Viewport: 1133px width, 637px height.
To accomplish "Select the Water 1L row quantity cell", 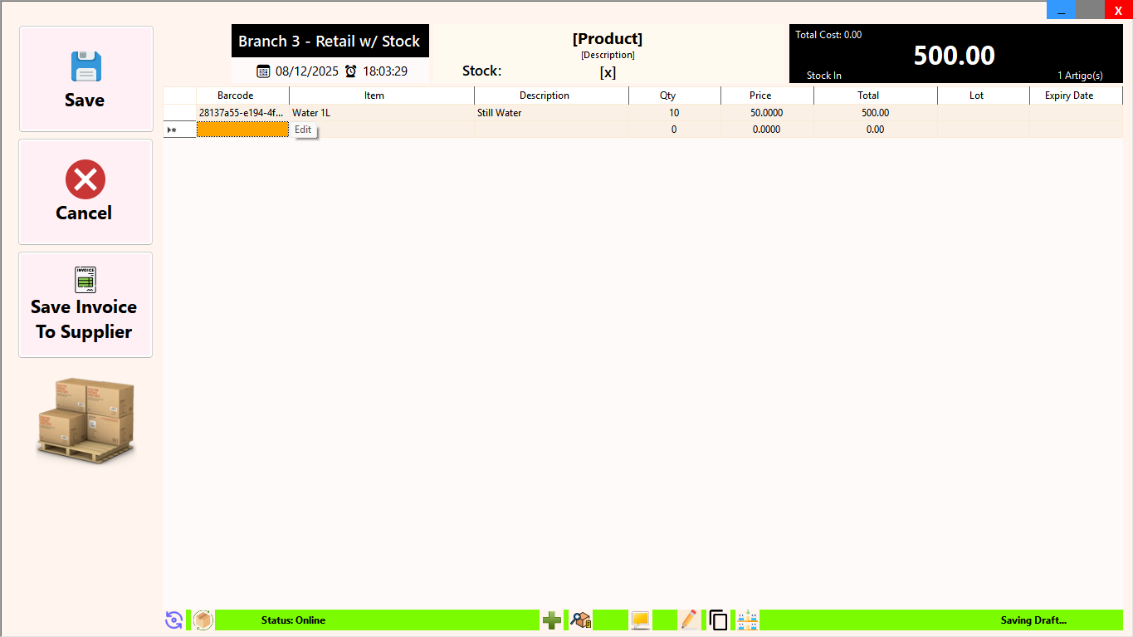I will 674,113.
